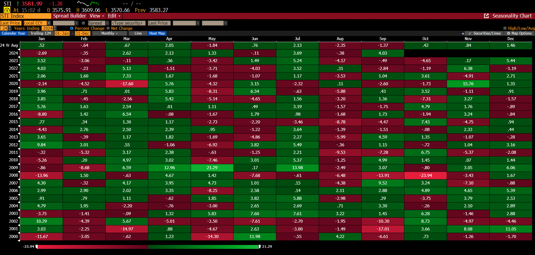Click the Aug column header

pos(340,39)
